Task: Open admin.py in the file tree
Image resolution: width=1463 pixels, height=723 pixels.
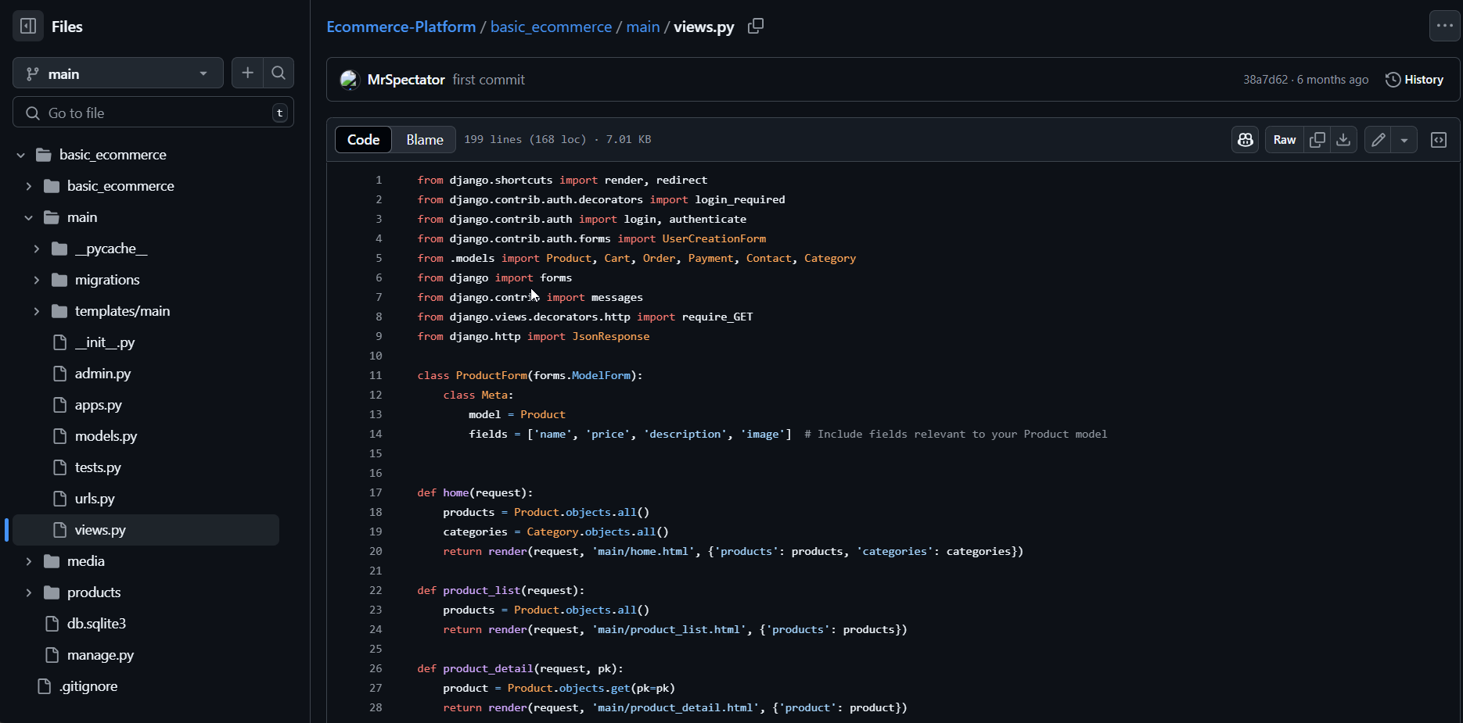Action: (x=102, y=374)
